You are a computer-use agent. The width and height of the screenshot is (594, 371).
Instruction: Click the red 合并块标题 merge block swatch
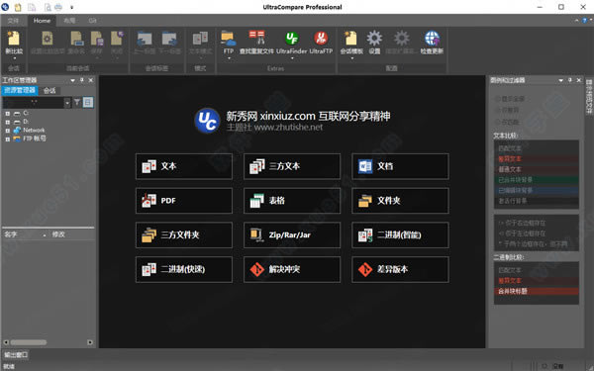pos(537,291)
